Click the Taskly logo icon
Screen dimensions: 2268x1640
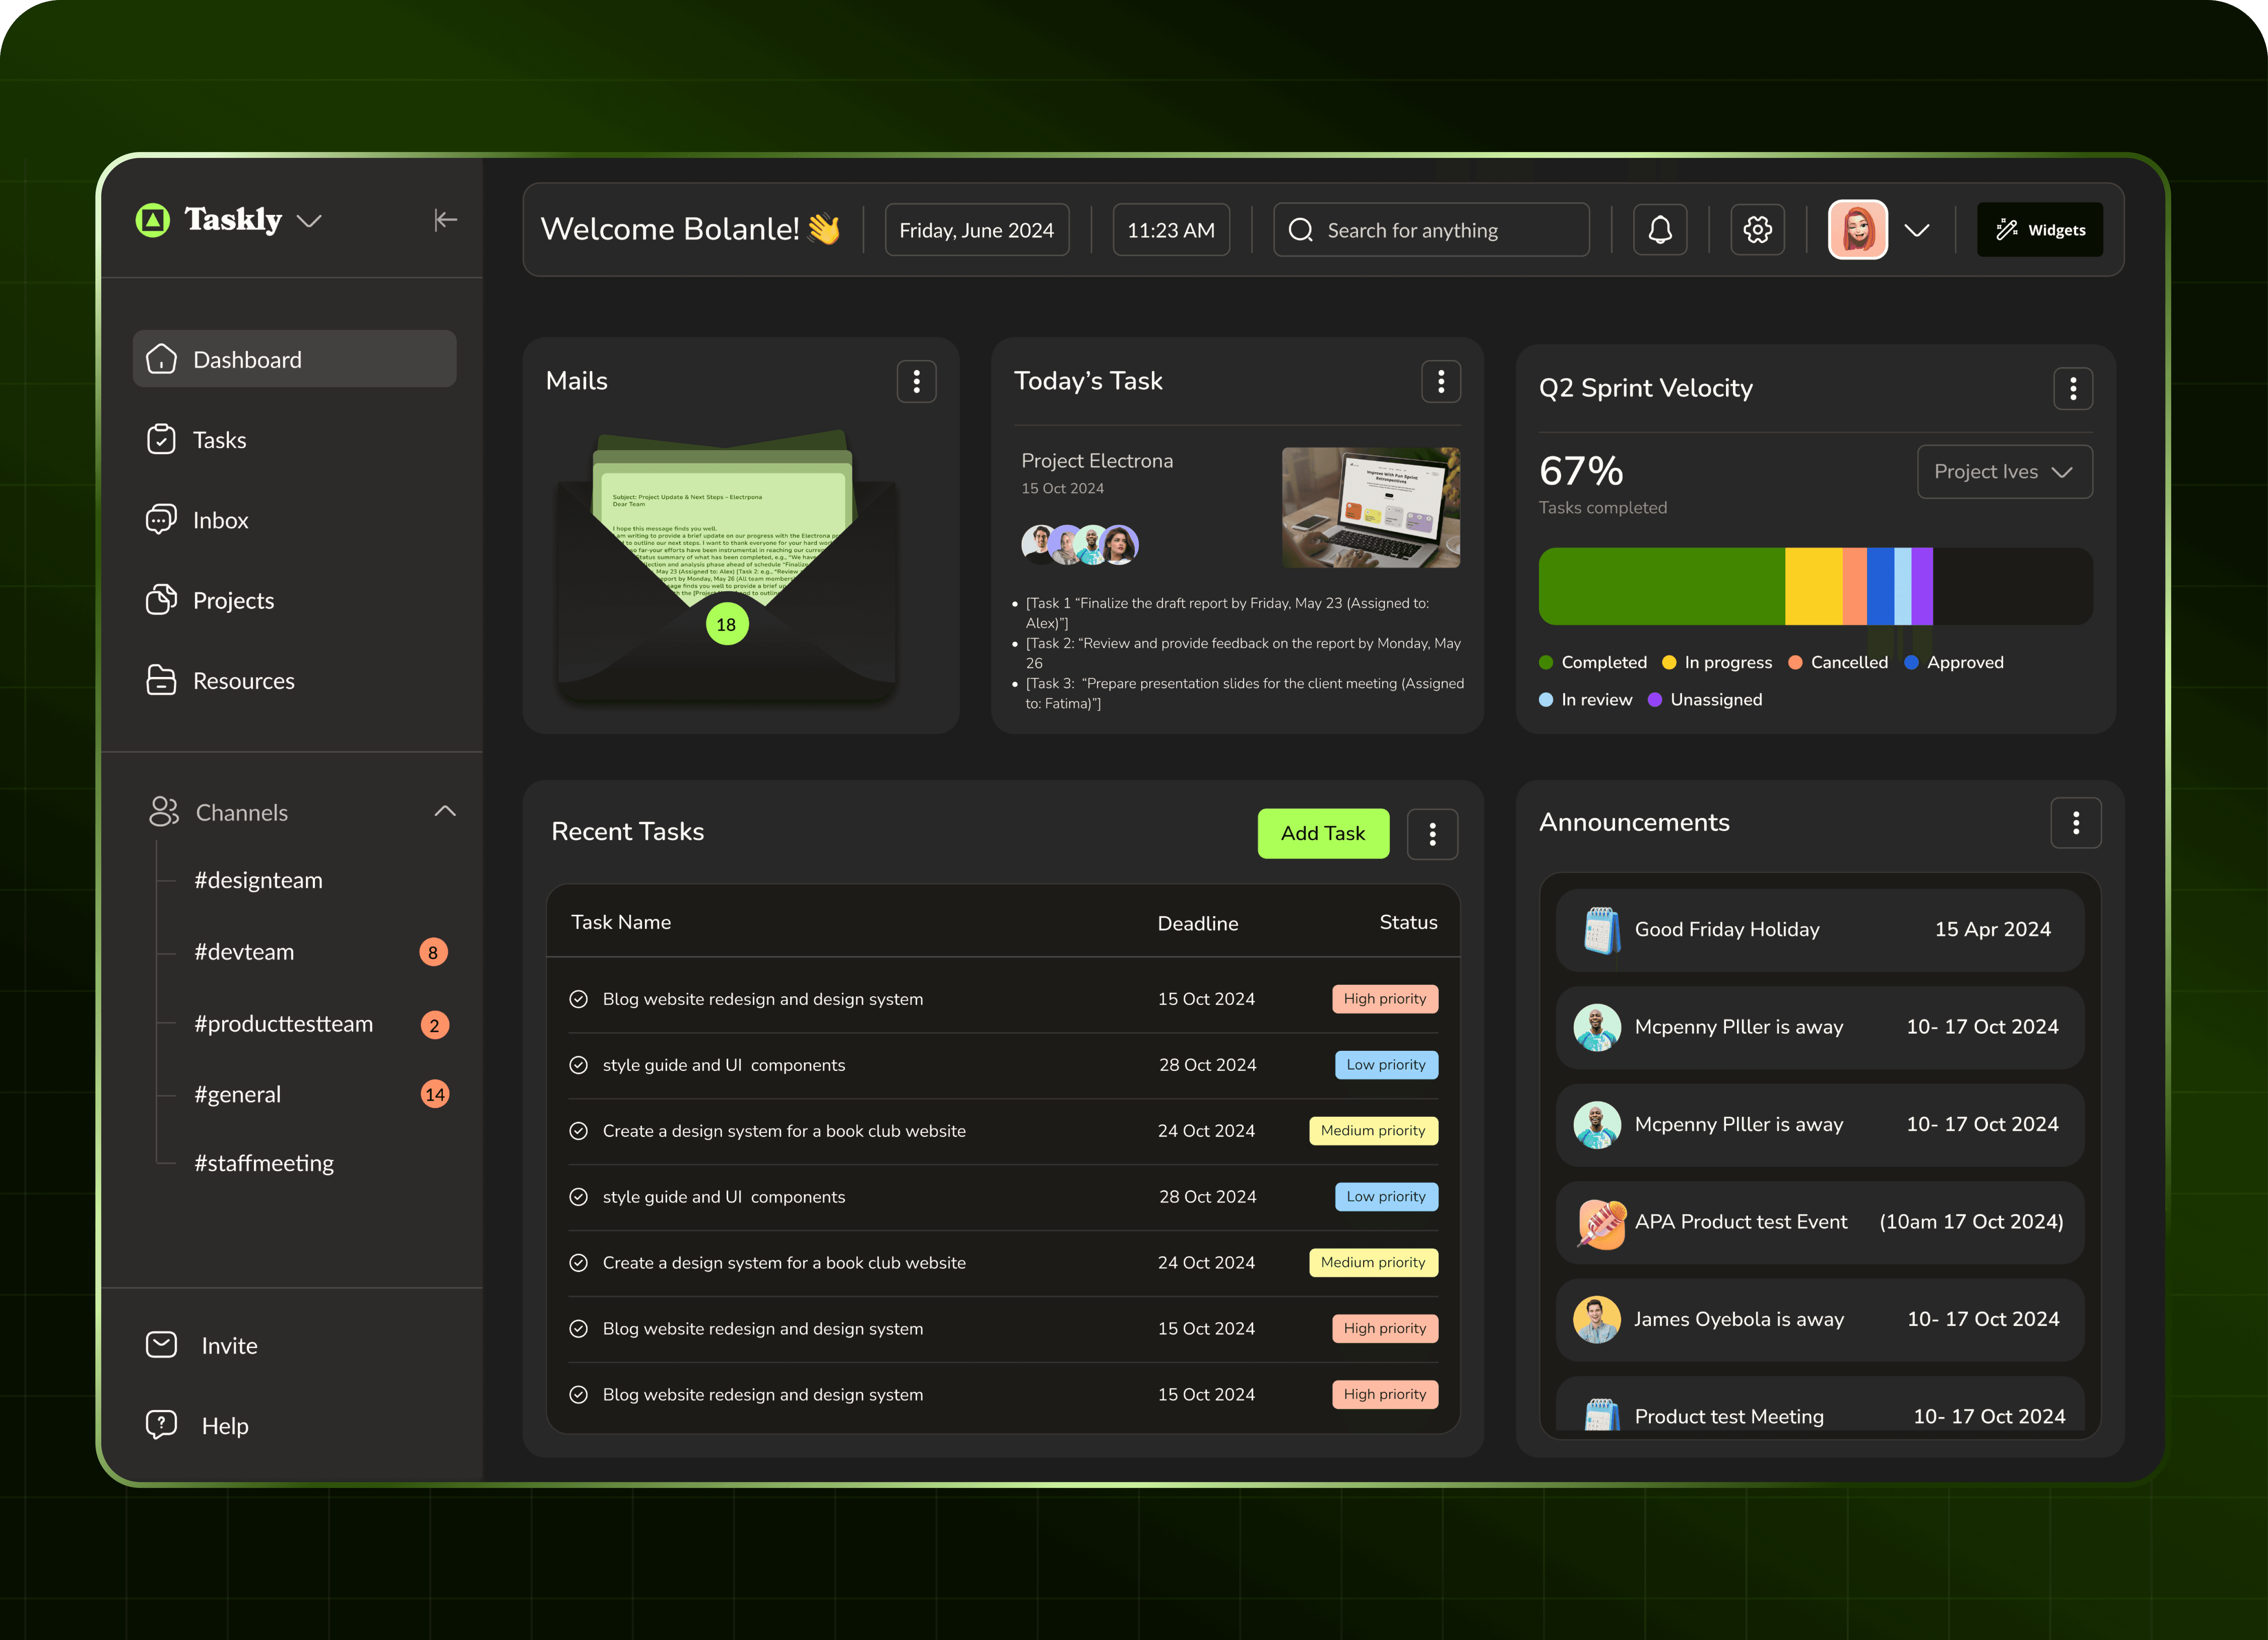coord(153,220)
